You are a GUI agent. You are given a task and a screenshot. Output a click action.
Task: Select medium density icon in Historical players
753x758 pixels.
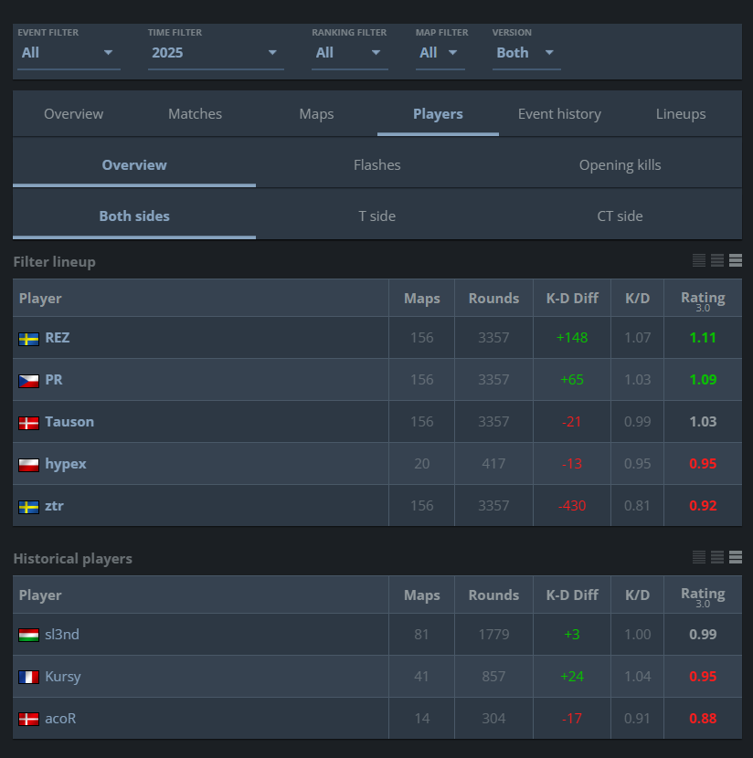[717, 557]
